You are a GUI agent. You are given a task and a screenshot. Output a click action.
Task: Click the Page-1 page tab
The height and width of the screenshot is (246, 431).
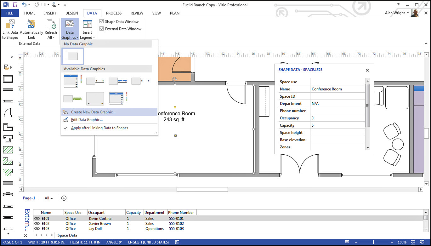click(29, 198)
